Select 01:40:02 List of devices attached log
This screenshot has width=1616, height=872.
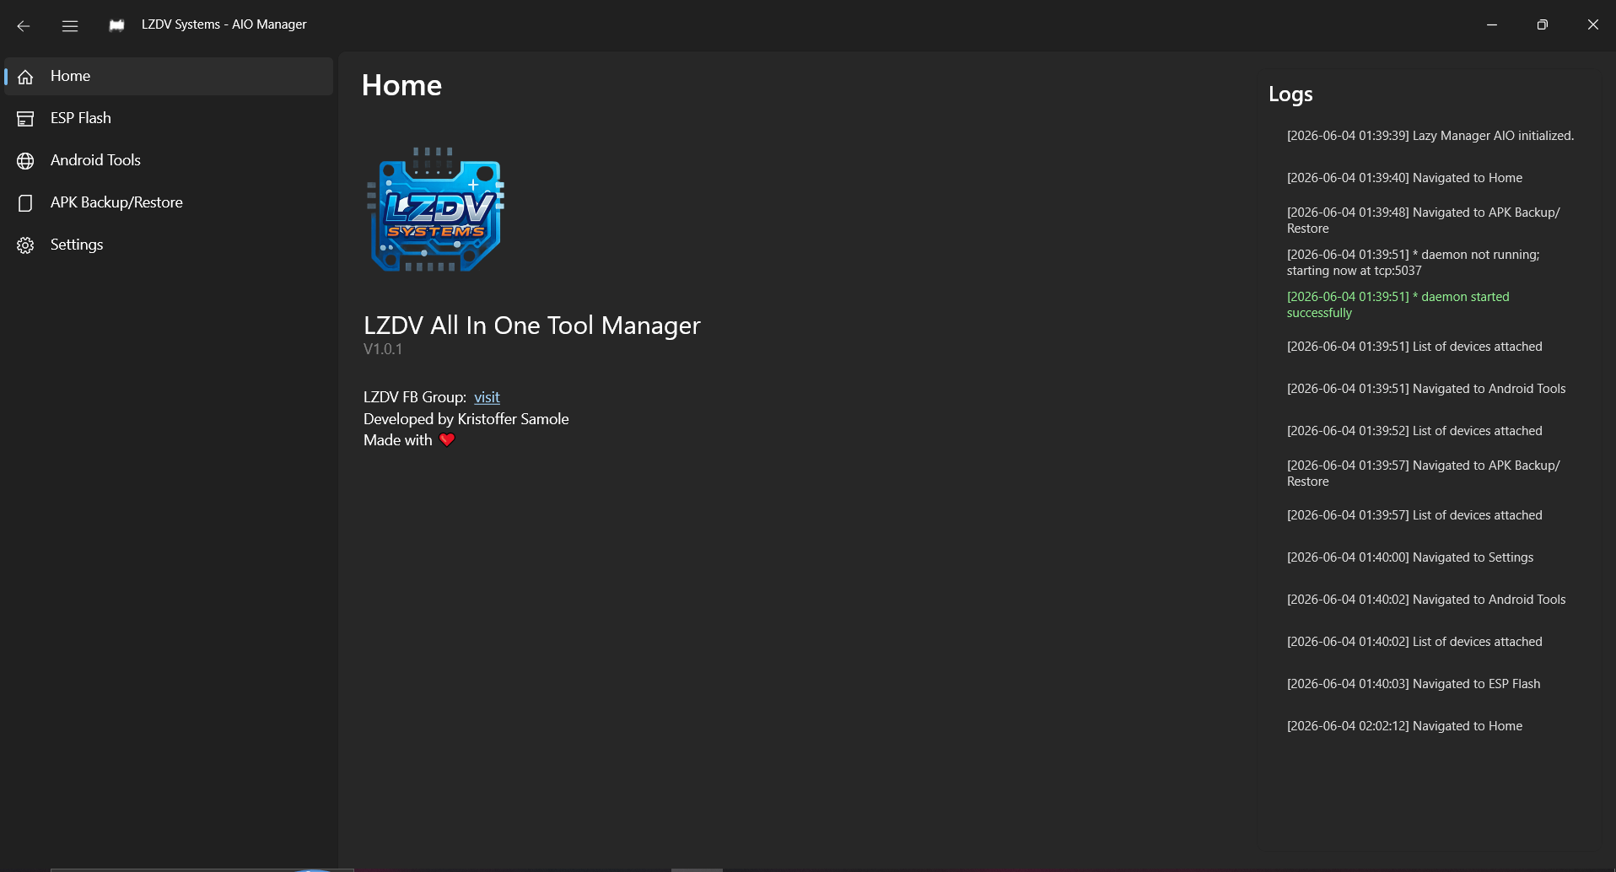1414,642
